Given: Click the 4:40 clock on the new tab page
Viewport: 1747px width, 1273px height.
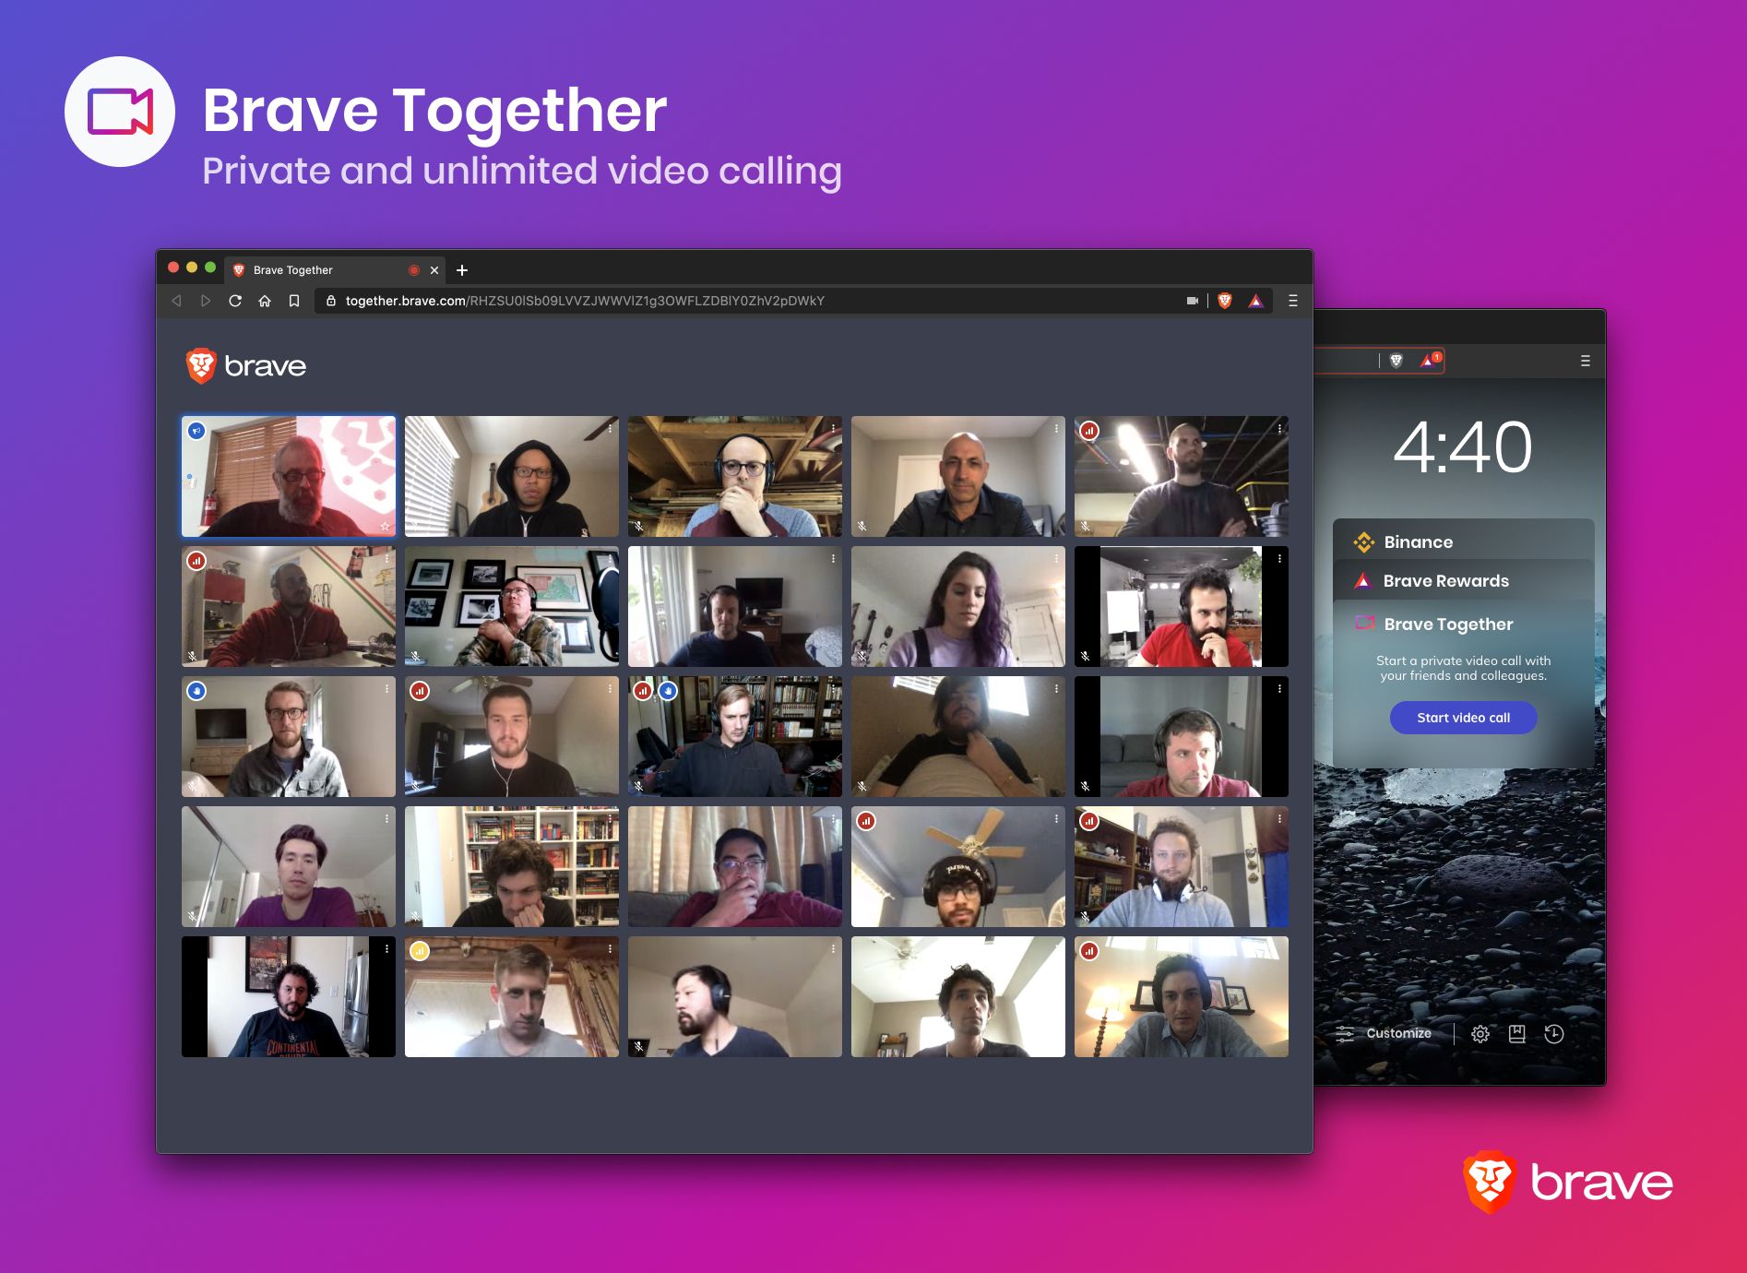Looking at the screenshot, I should (x=1463, y=447).
